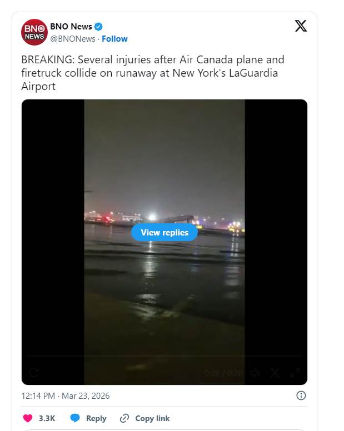
Task: Click the X logo in the tweet header
Action: [301, 26]
